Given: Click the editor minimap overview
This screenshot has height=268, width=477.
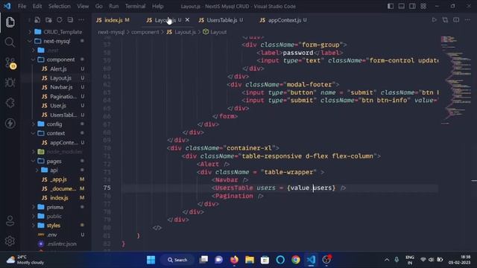Looking at the screenshot, I should (x=455, y=80).
